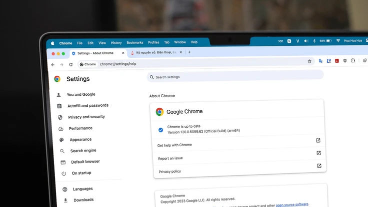The height and width of the screenshot is (207, 368).
Task: Go back with the back arrow
Action: (53, 65)
